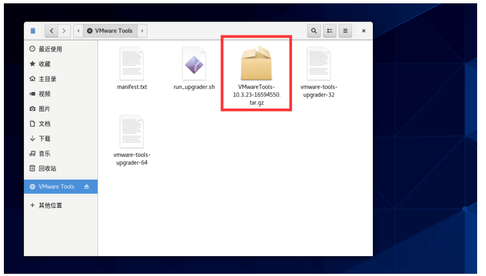Select the vmware-tools-upgrader-64 file icon
Screen dimensions: 486x276
(132, 131)
